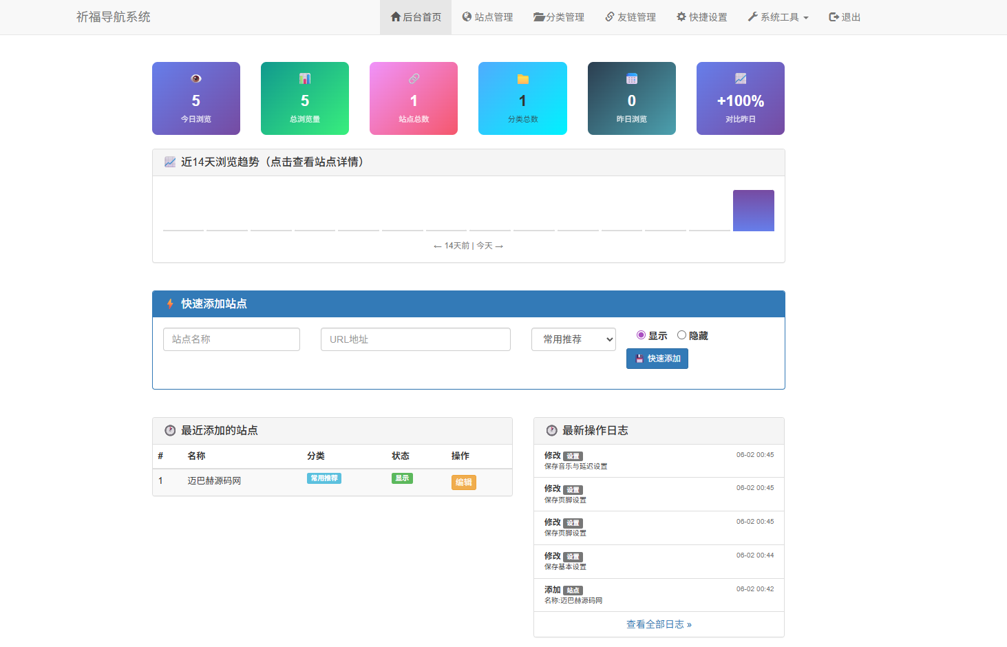Open 快捷设置 menu item
1007x647 pixels.
click(702, 17)
